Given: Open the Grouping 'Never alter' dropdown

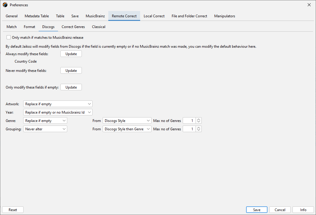Looking at the screenshot, I should pos(45,129).
